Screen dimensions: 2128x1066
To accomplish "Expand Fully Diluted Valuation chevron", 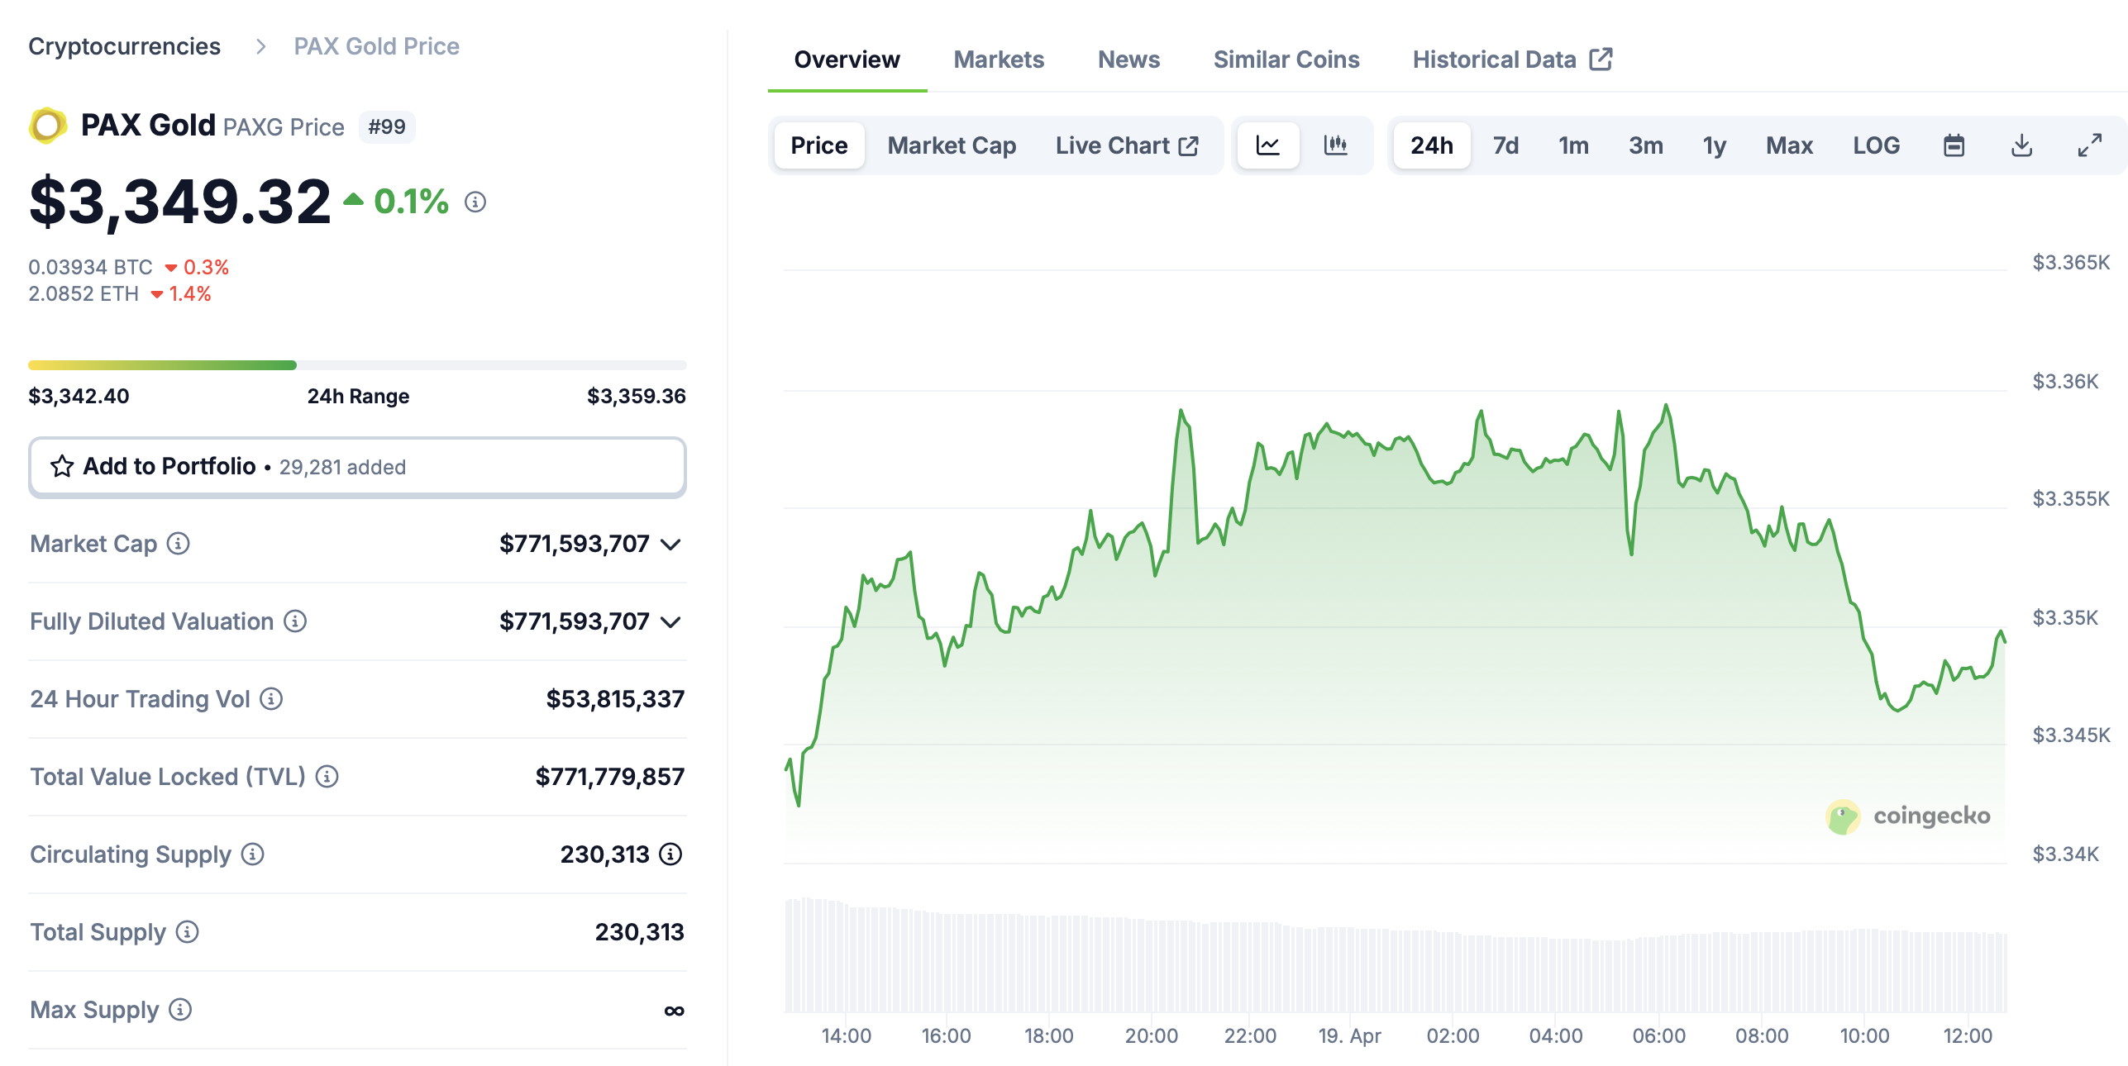I will pos(671,622).
